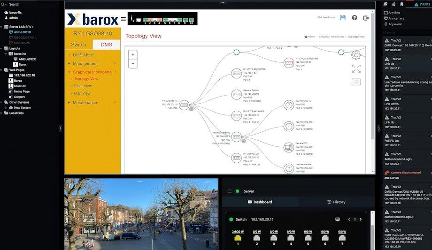Toggle the barox hamburger menu icon
Screen dimensions: 432x250
pyautogui.click(x=123, y=19)
